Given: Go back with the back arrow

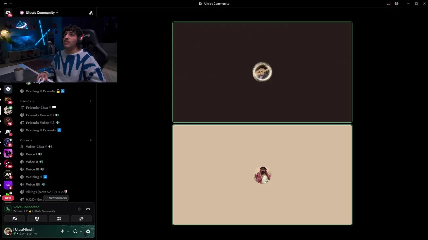Looking at the screenshot, I should (x=5, y=3).
